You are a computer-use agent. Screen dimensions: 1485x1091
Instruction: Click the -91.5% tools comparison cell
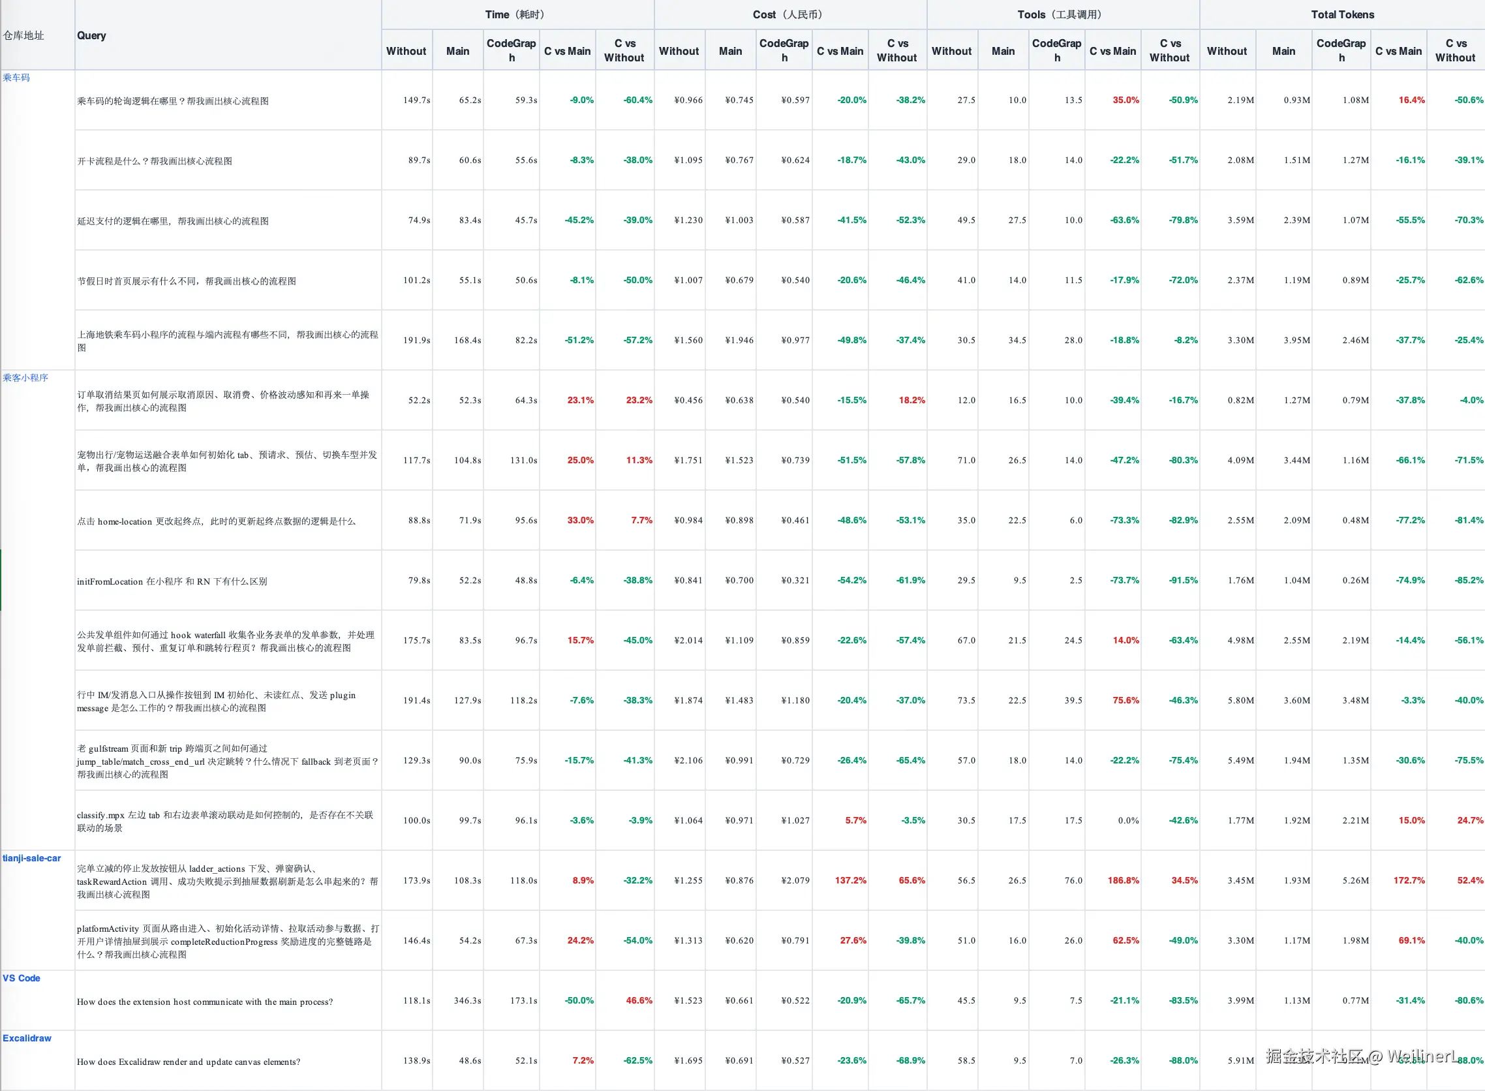pyautogui.click(x=1184, y=581)
